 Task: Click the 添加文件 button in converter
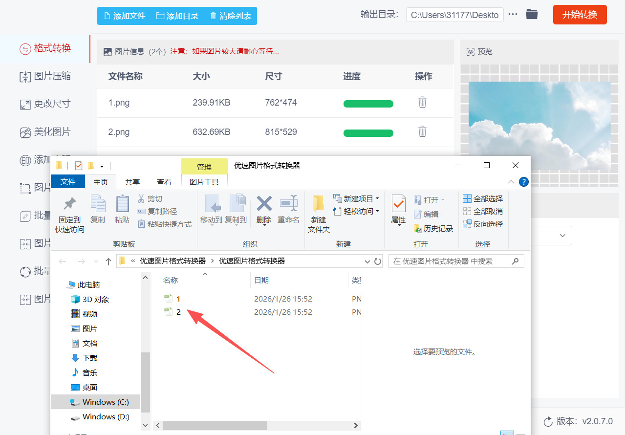click(125, 16)
